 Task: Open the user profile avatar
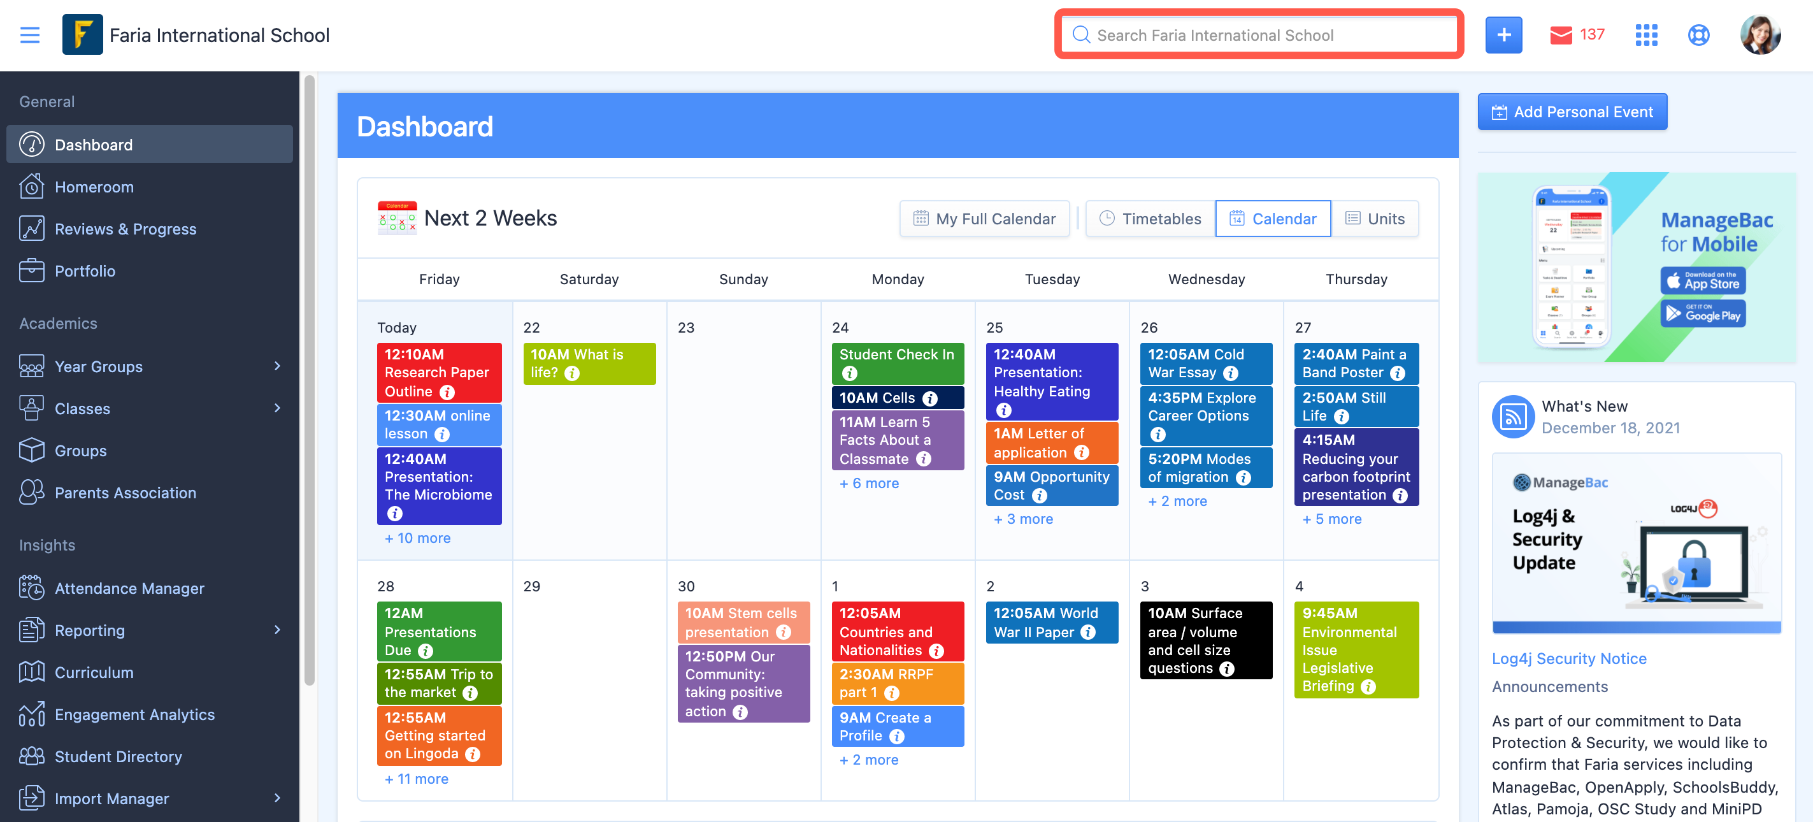coord(1759,34)
